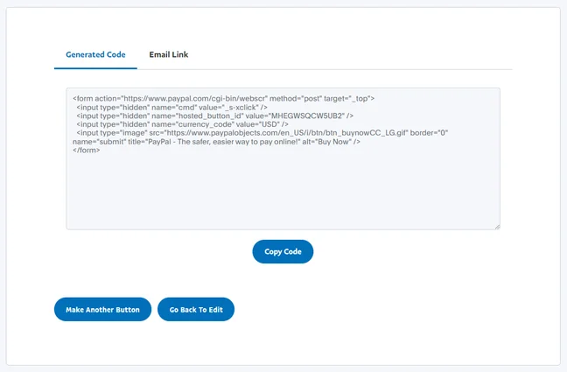Click the form action paypal.com line

[223, 98]
